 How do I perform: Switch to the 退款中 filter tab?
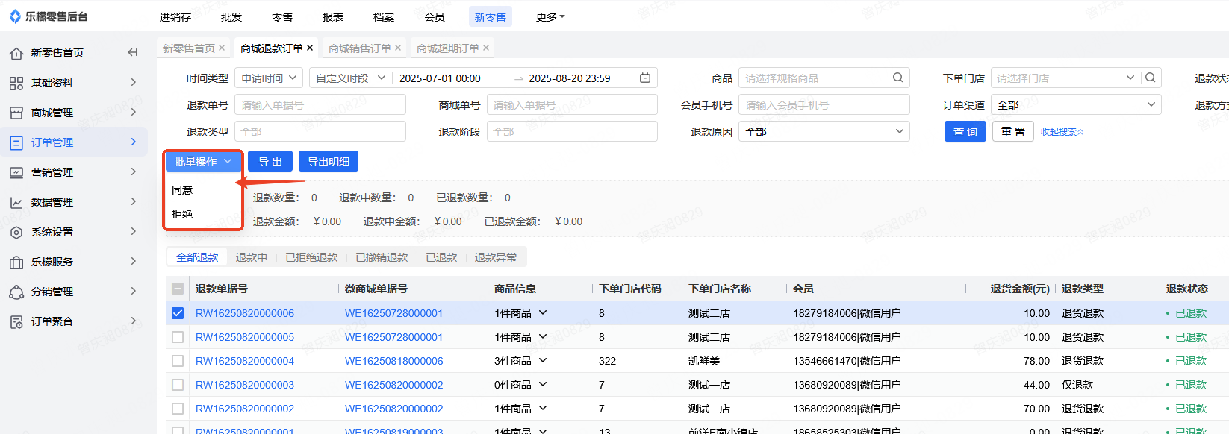(252, 257)
